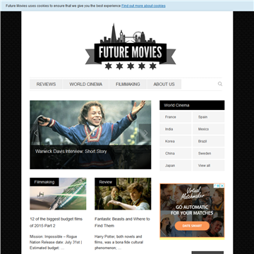Browse World Cinema from Sweden
Screen dimensions: 254x254
209,153
